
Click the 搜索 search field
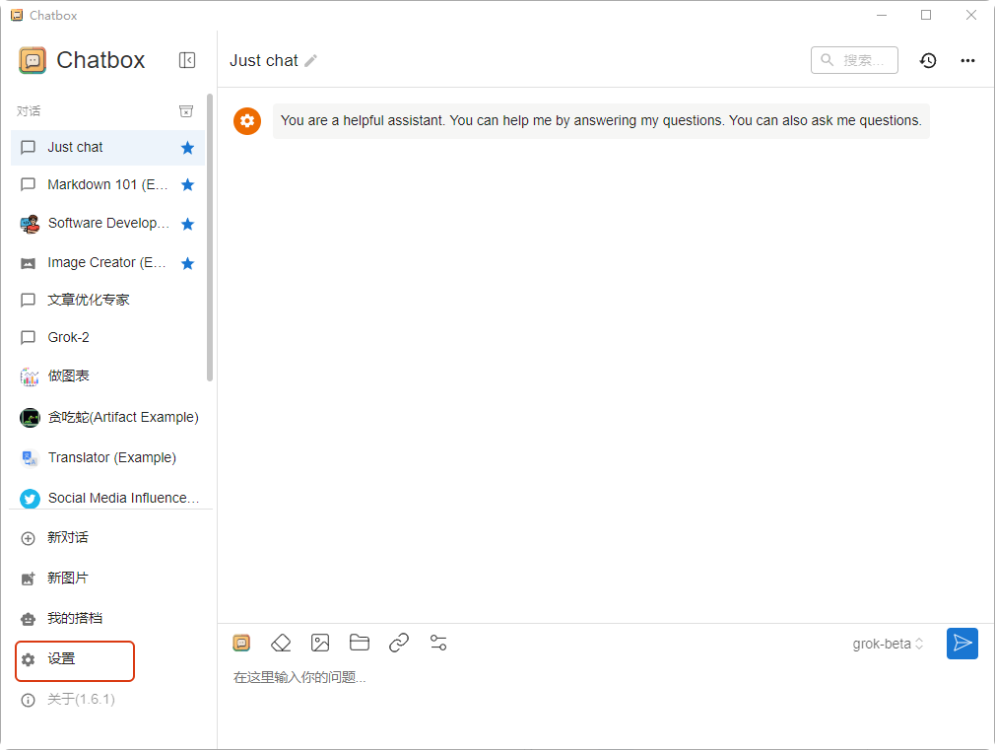(x=854, y=60)
